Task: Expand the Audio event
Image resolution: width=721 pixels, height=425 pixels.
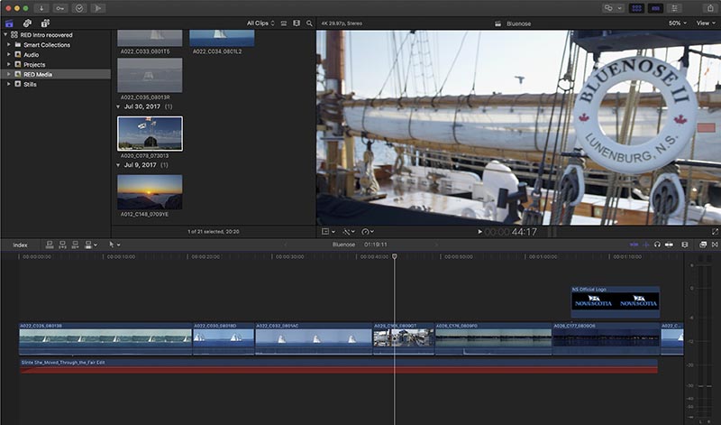Action: point(9,54)
